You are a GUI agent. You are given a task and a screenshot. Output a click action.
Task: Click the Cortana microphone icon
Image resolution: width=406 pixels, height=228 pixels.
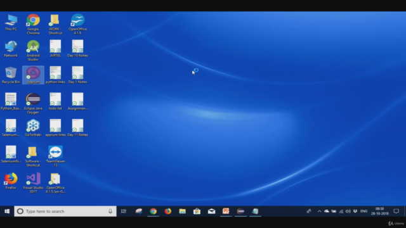click(x=110, y=211)
